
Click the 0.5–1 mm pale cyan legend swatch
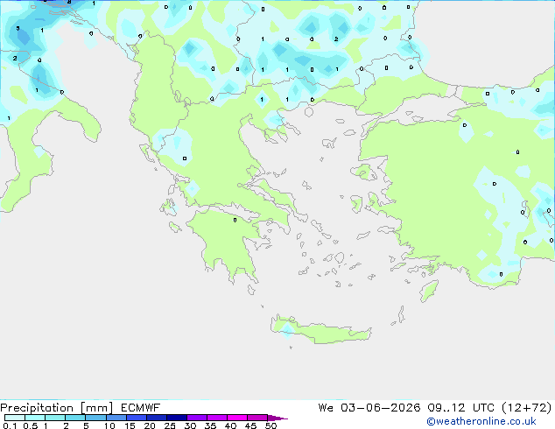tap(35, 418)
